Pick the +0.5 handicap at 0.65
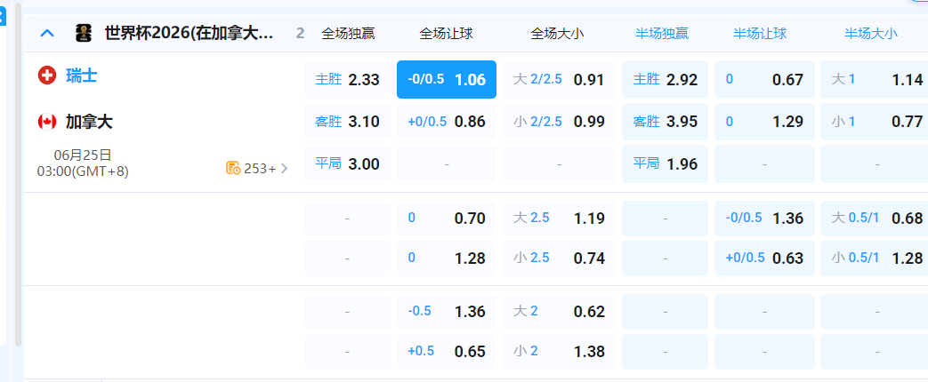Screen dimensions: 928x382 coord(447,352)
